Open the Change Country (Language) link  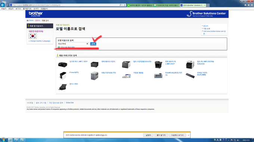coord(40,41)
